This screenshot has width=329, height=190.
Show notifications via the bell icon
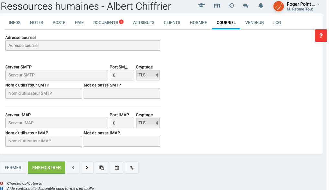261,6
